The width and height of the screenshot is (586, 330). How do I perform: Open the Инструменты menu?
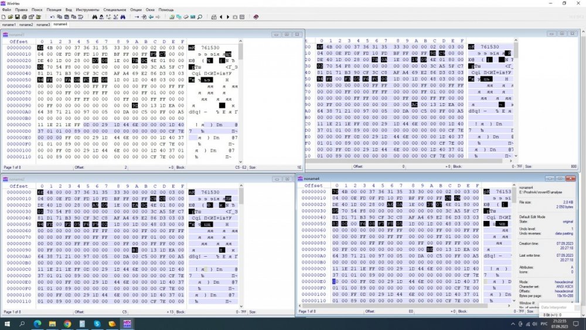(x=87, y=10)
